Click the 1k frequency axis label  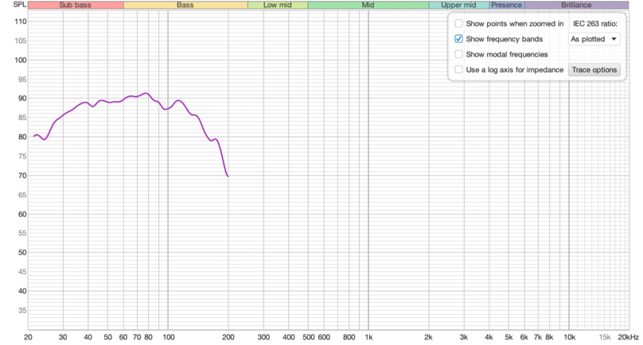tap(368, 337)
